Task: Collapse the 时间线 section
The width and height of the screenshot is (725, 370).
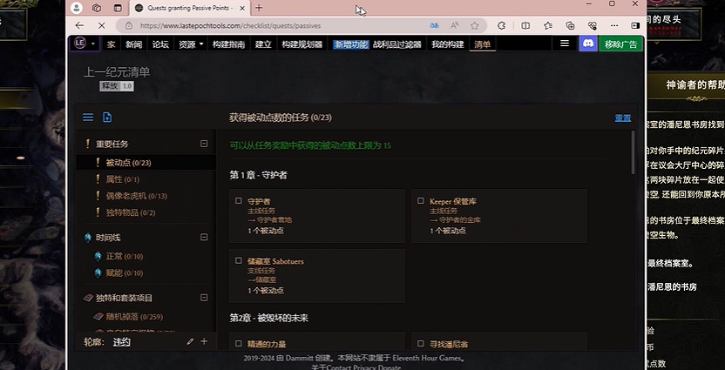Action: point(204,237)
